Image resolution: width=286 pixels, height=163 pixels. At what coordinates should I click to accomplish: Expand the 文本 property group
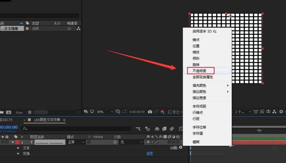click(x=19, y=148)
